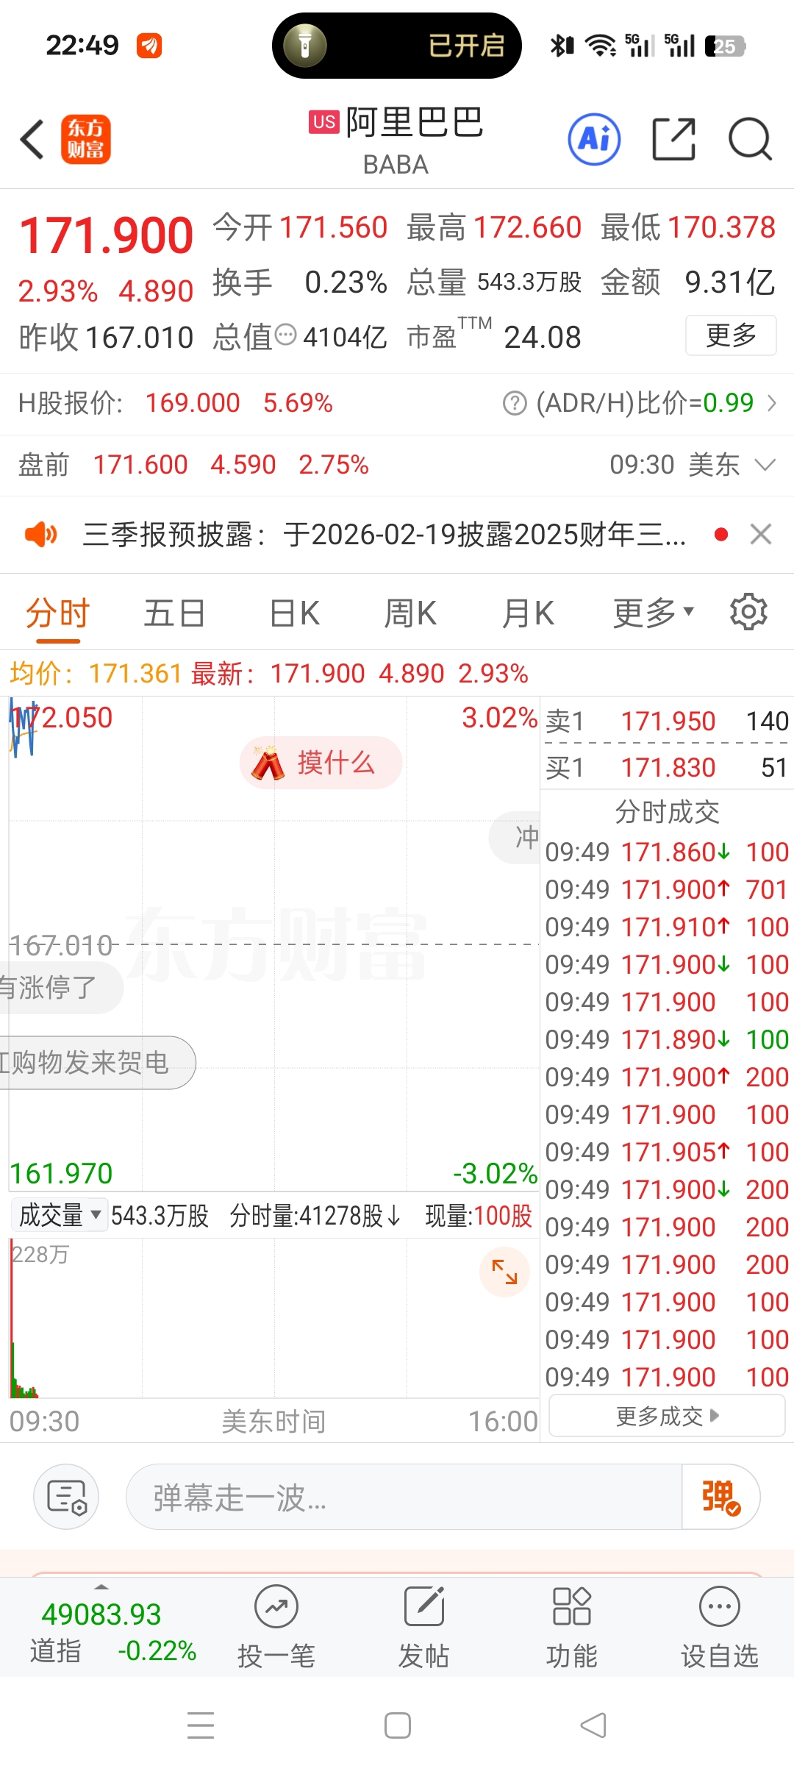This screenshot has width=794, height=1774.
Task: Open the search magnifier icon
Action: pos(750,139)
